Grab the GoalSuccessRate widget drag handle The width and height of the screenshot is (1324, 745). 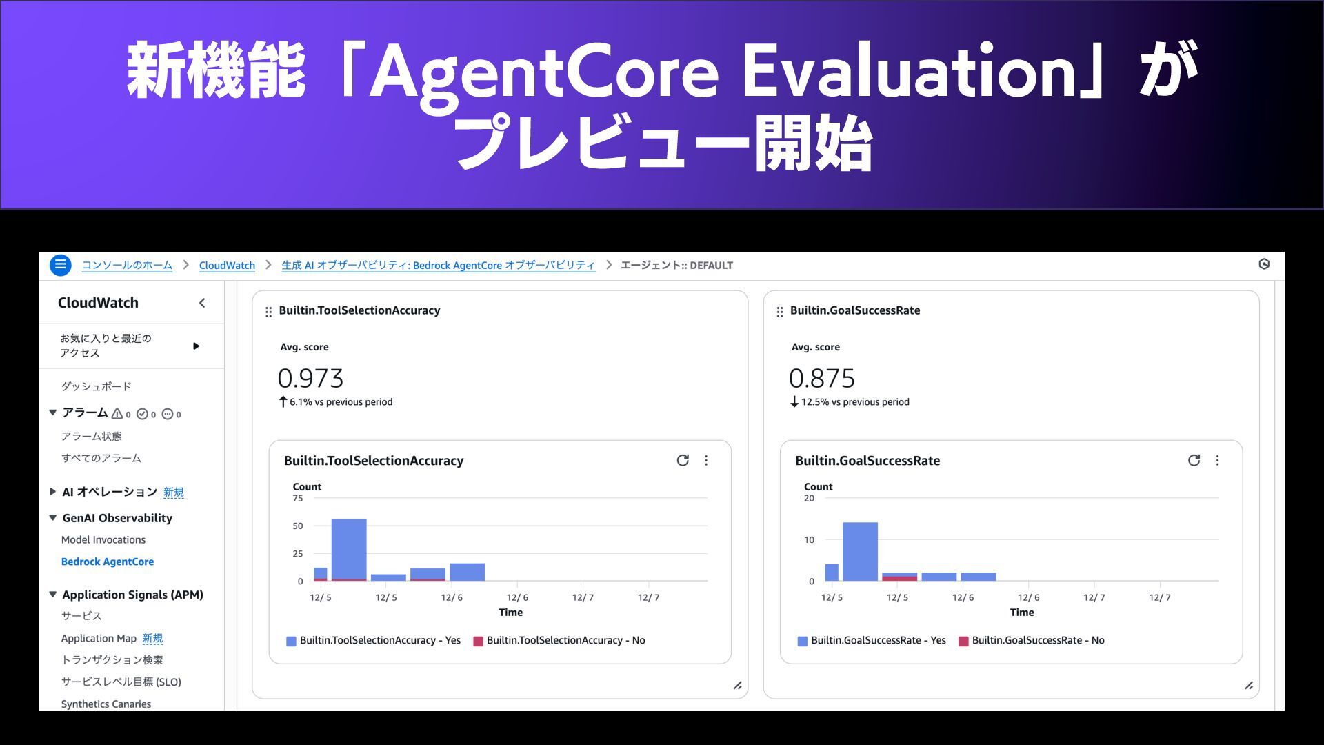tap(780, 312)
